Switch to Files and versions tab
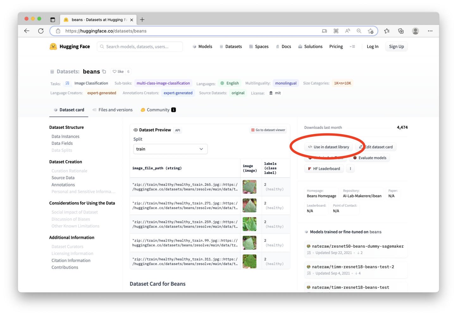 click(112, 110)
